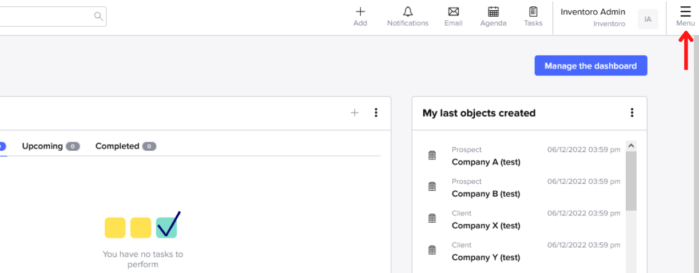Viewport: 699px width, 273px height.
Task: Open the Agenda calendar icon
Action: 493,12
